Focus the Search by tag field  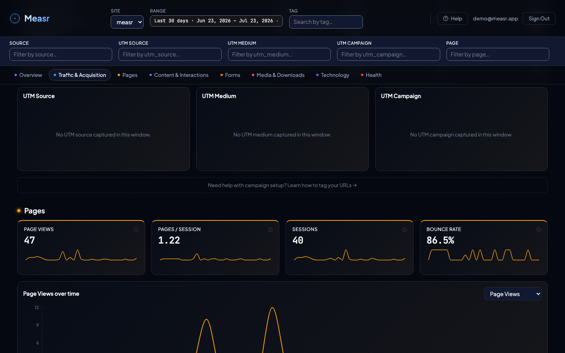(x=326, y=22)
